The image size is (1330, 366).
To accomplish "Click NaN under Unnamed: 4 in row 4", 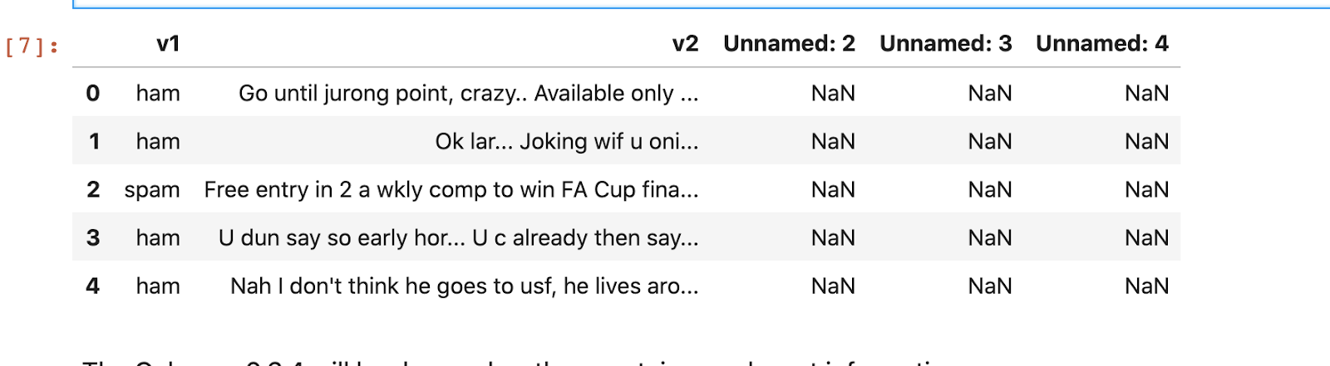I will pyautogui.click(x=1147, y=285).
